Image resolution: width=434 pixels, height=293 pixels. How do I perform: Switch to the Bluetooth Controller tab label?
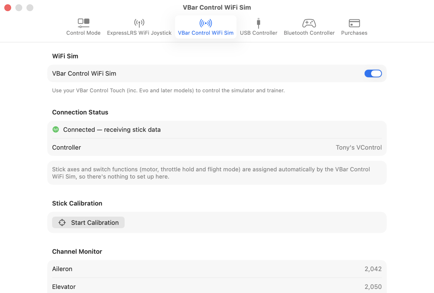[x=309, y=33]
